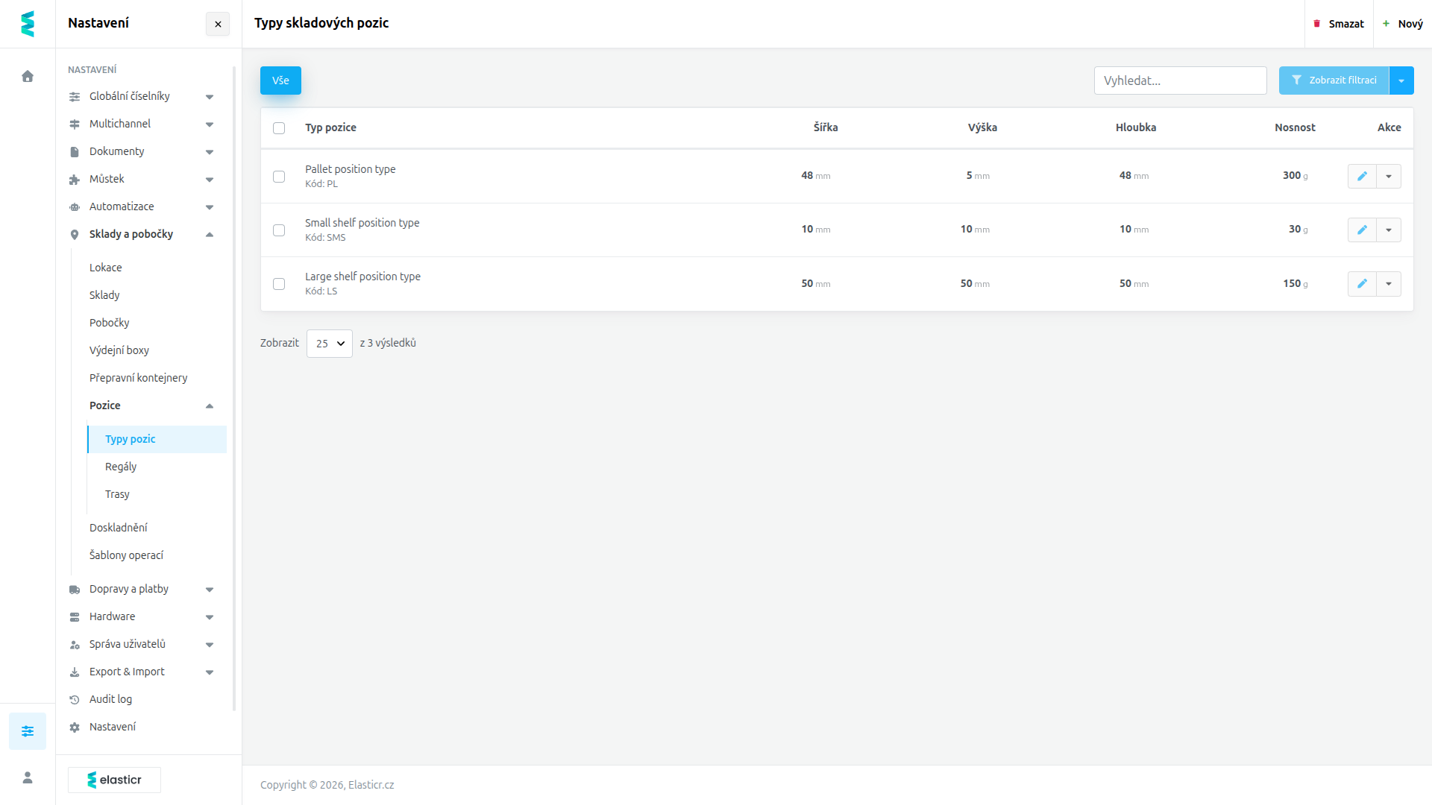1432x805 pixels.
Task: Open the user profile icon in the left rail
Action: pos(28,777)
